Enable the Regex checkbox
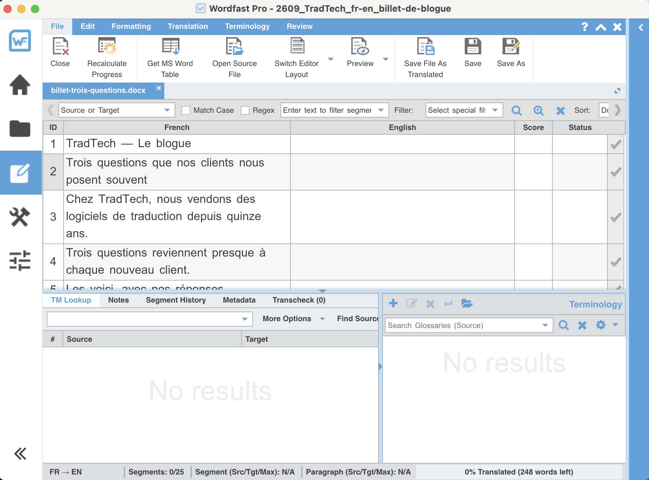649x480 pixels. 245,110
